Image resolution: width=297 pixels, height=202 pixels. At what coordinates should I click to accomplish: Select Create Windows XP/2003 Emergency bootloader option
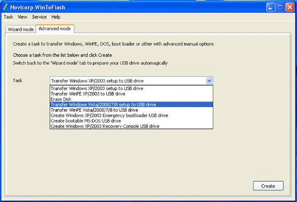tap(131, 116)
